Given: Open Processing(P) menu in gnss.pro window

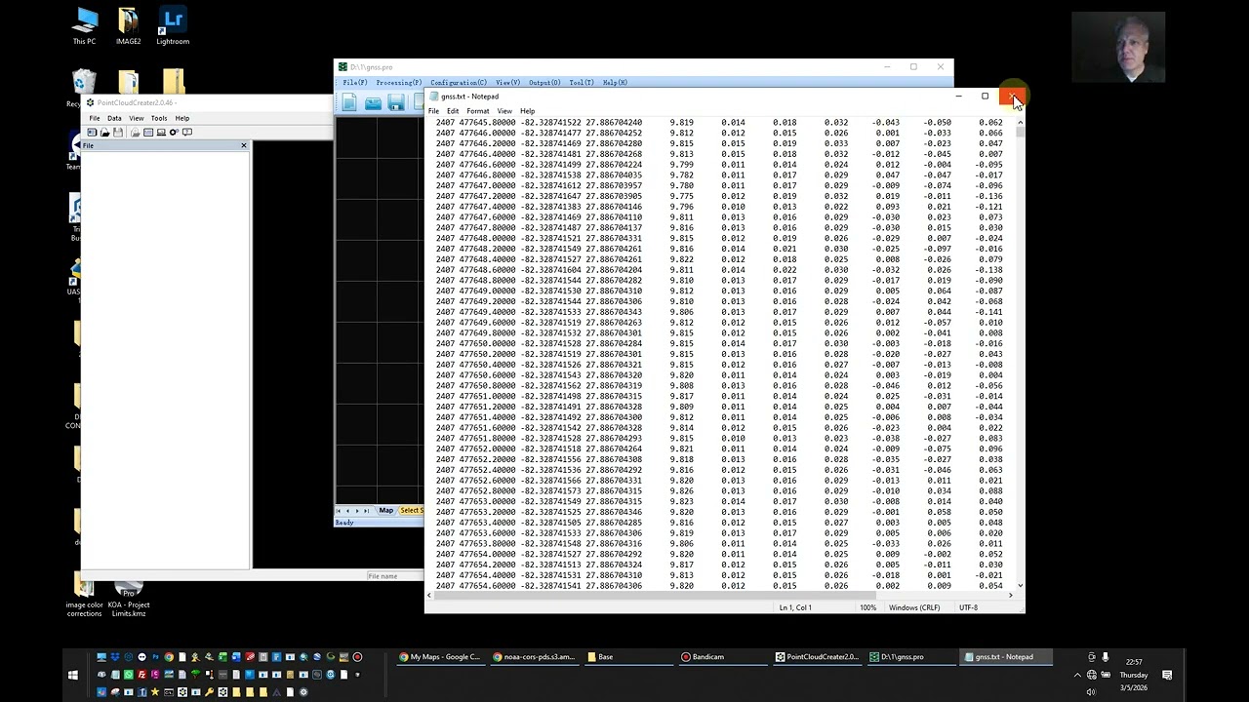Looking at the screenshot, I should 398,83.
